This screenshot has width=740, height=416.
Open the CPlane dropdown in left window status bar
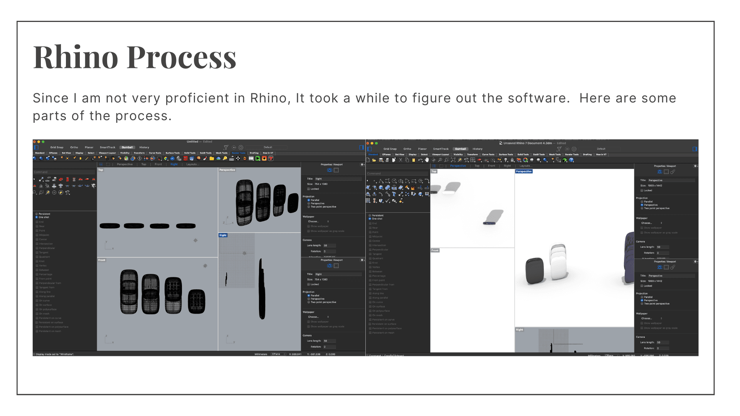[278, 354]
